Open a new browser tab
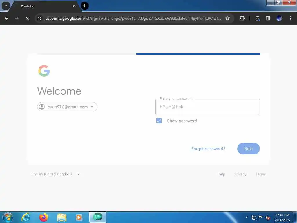This screenshot has height=223, width=297. (x=85, y=6)
